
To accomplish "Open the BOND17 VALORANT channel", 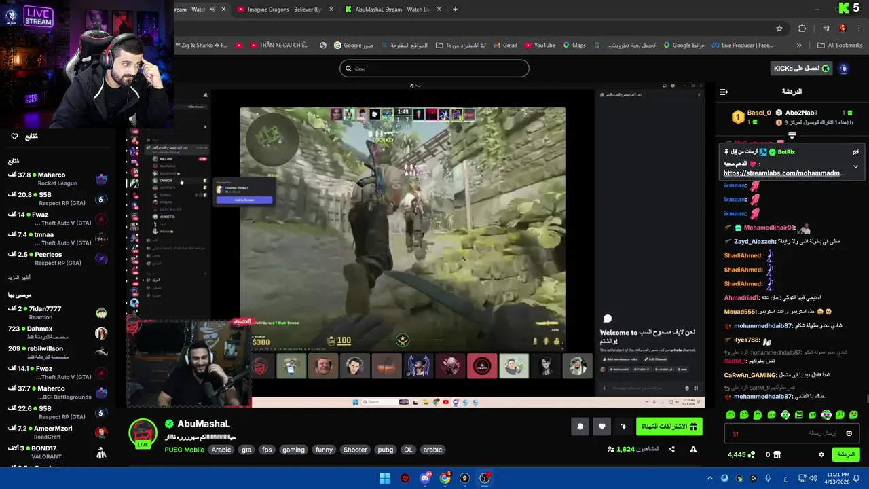I will (x=58, y=453).
